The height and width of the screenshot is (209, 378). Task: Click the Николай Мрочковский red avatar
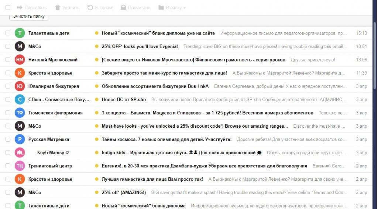20,60
